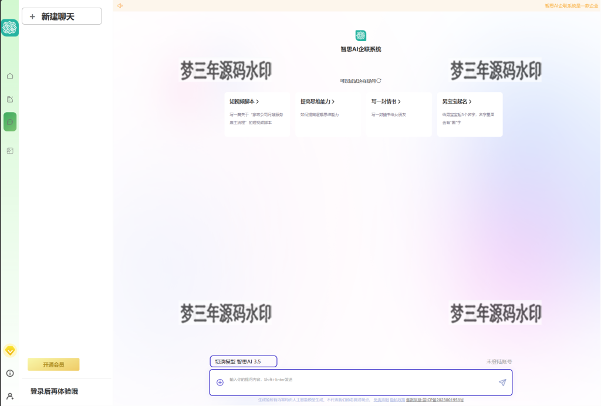Image resolution: width=601 pixels, height=406 pixels.
Task: Refresh the suggested prompts icon
Action: tap(379, 81)
